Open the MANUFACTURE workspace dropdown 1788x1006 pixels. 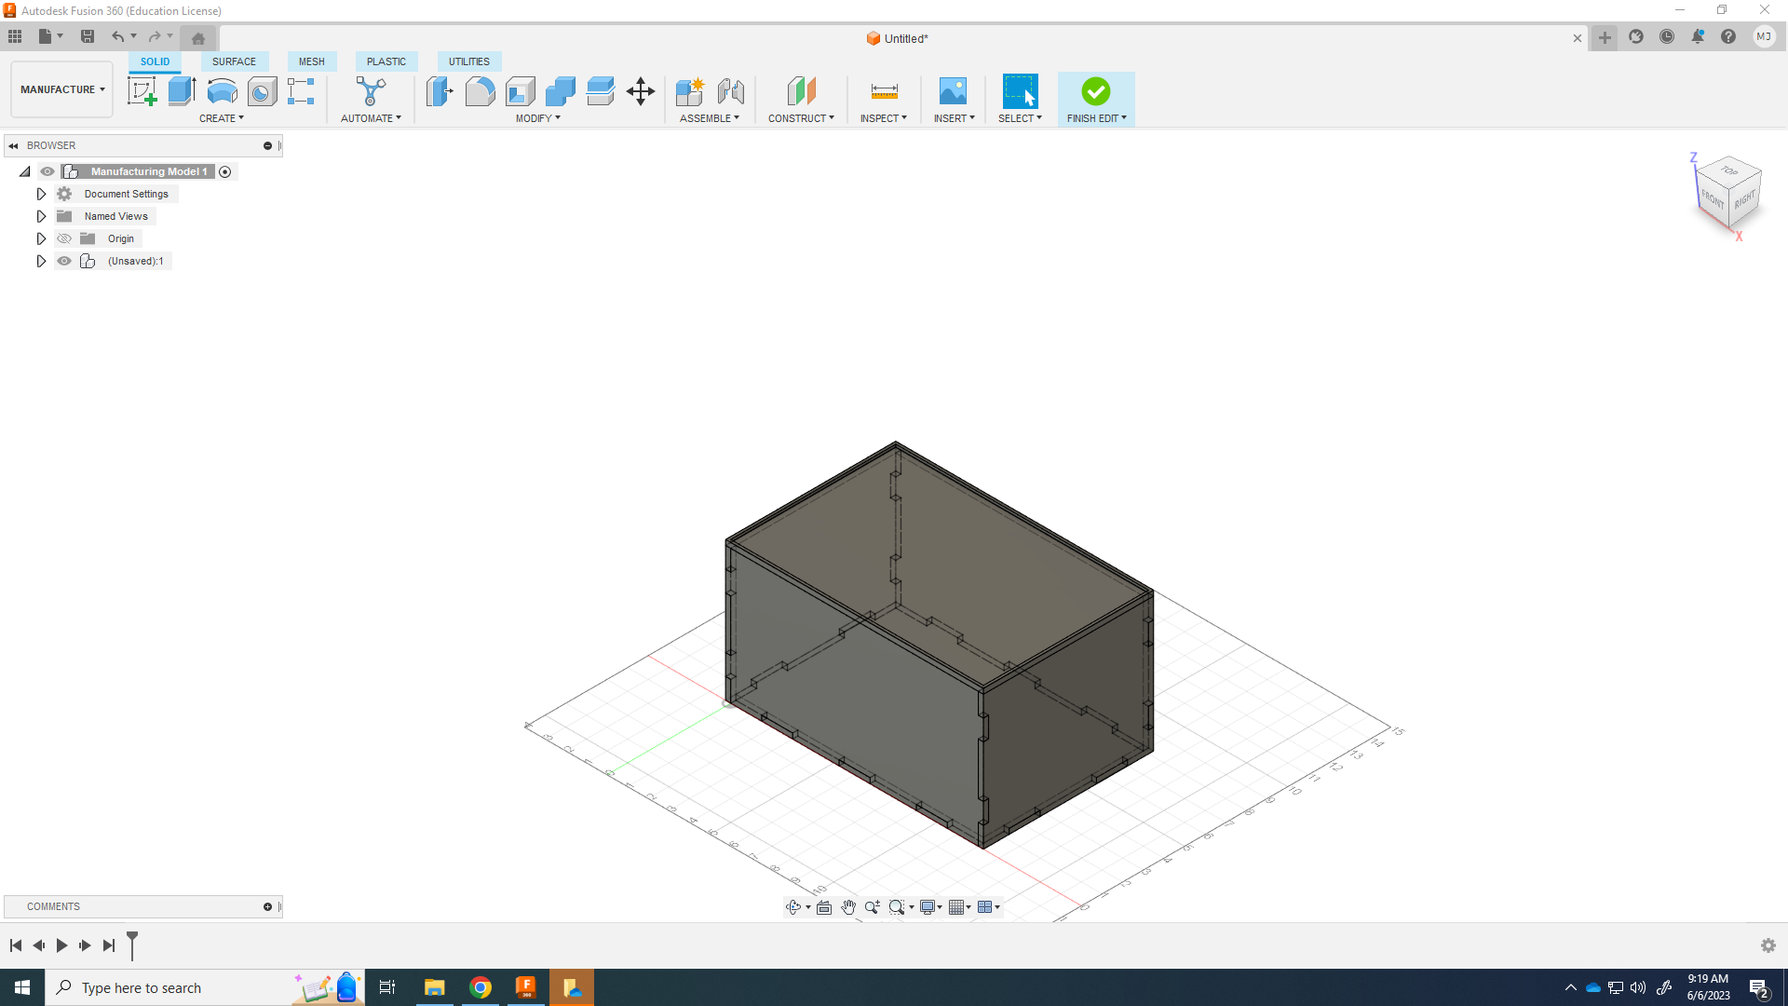[x=62, y=89]
